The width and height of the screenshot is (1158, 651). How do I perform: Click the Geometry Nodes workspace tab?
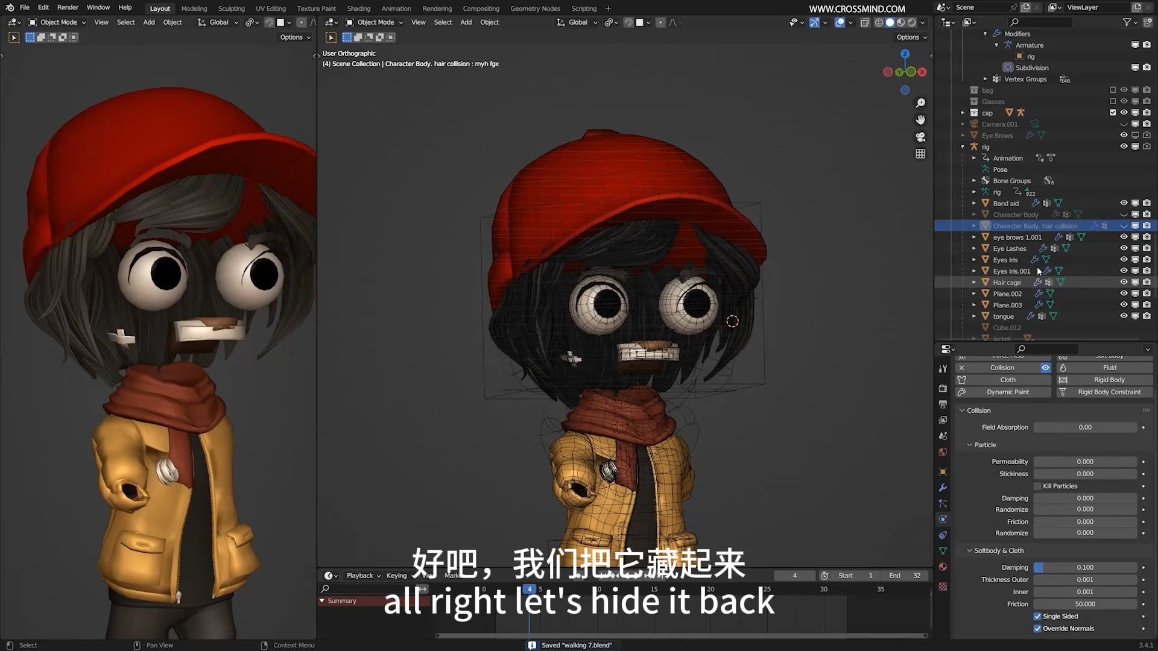click(534, 8)
